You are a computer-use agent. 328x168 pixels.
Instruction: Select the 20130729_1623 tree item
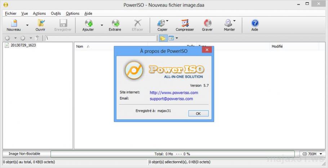point(23,45)
